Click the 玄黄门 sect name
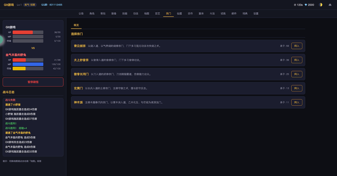Screen dimensions: 337x176 pos(78,88)
